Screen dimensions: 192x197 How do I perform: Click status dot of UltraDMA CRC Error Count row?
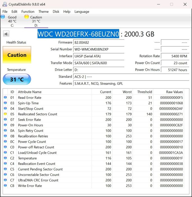tap(5, 180)
